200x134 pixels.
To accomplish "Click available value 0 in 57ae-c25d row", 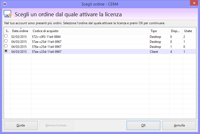I will pos(171,42).
